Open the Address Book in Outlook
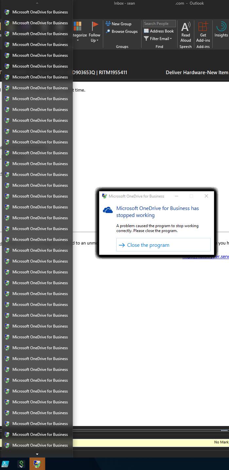The height and width of the screenshot is (470, 229). coord(159,31)
